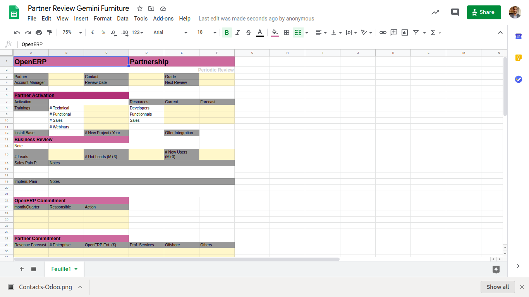This screenshot has width=529, height=297.
Task: Open the font size dropdown
Action: coord(206,32)
